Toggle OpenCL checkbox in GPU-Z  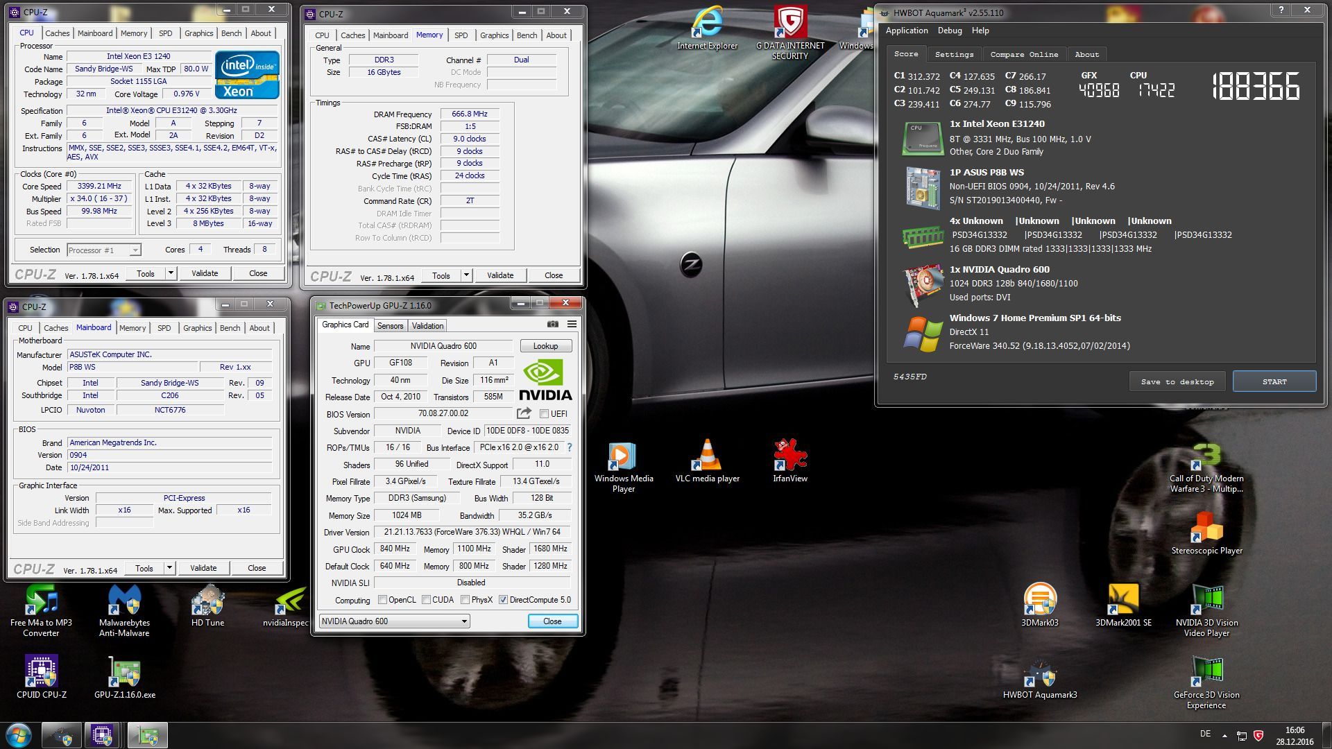click(x=382, y=600)
